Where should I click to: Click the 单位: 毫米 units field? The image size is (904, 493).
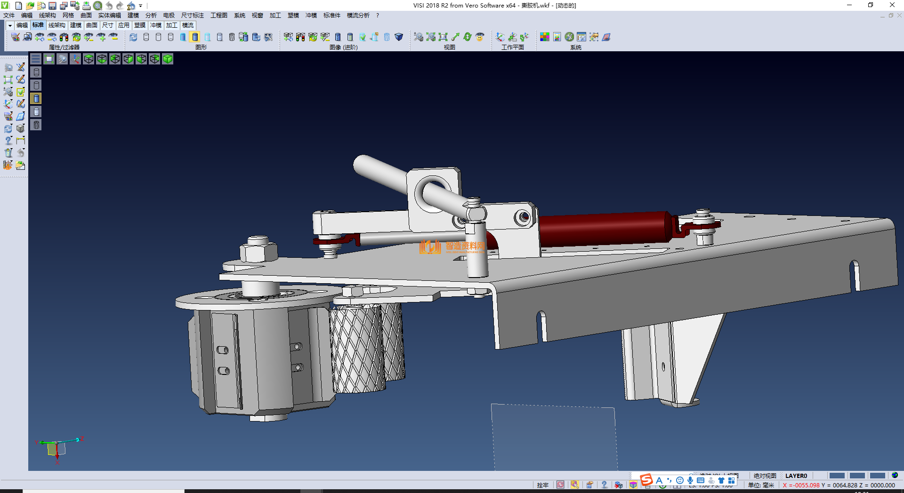(x=761, y=485)
